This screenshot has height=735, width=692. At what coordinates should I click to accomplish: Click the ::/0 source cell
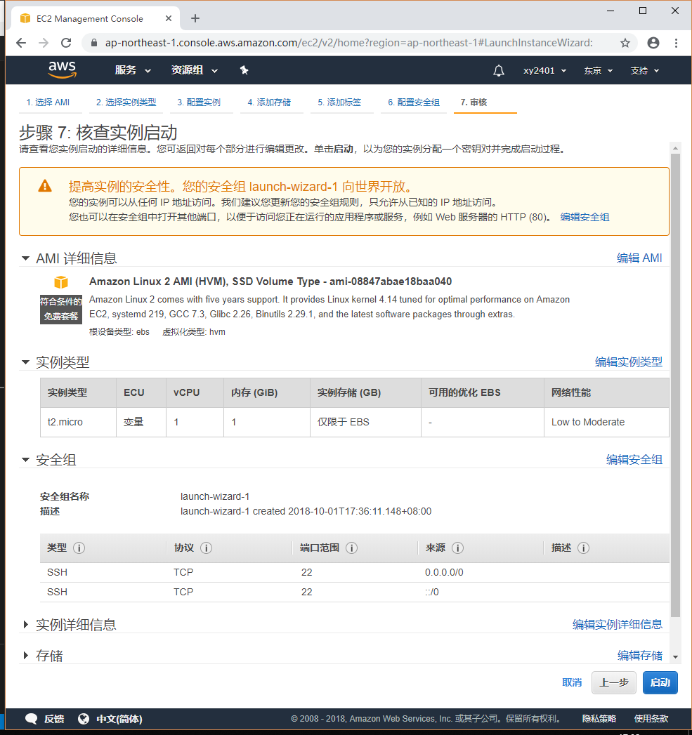(x=431, y=592)
